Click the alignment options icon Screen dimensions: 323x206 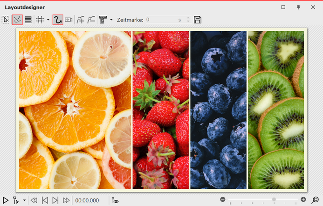[x=103, y=20]
